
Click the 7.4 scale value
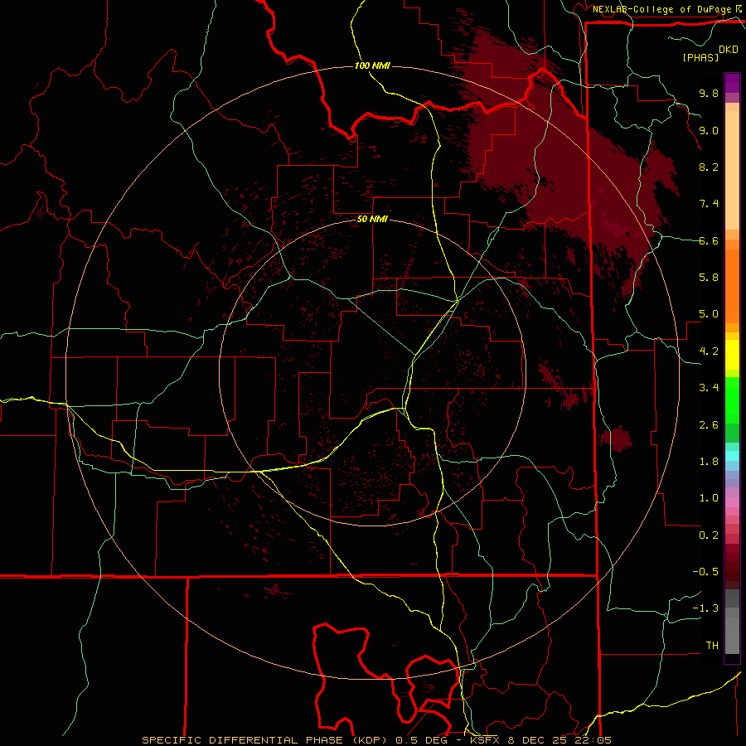(x=709, y=204)
